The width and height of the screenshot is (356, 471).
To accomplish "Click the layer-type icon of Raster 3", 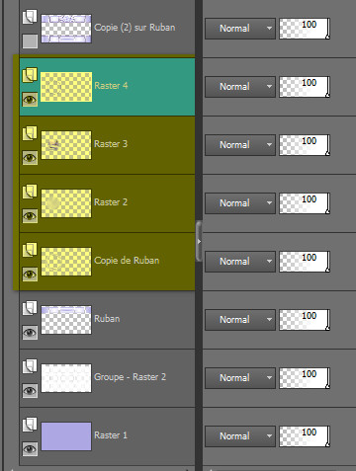I will [30, 133].
